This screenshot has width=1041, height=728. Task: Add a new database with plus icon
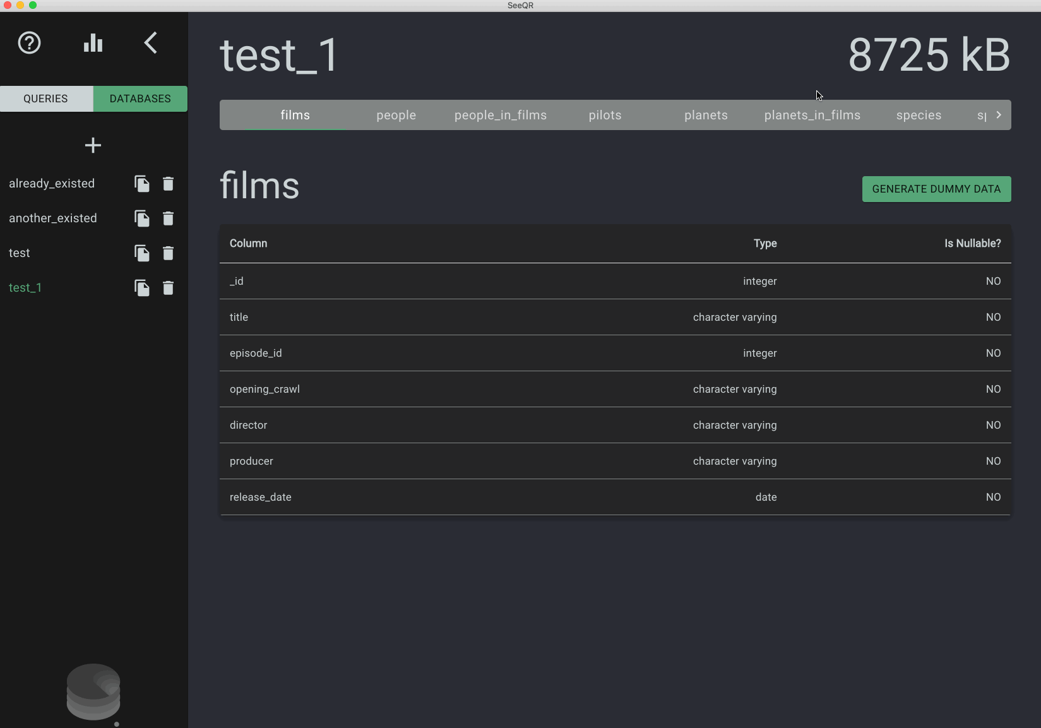click(x=93, y=145)
